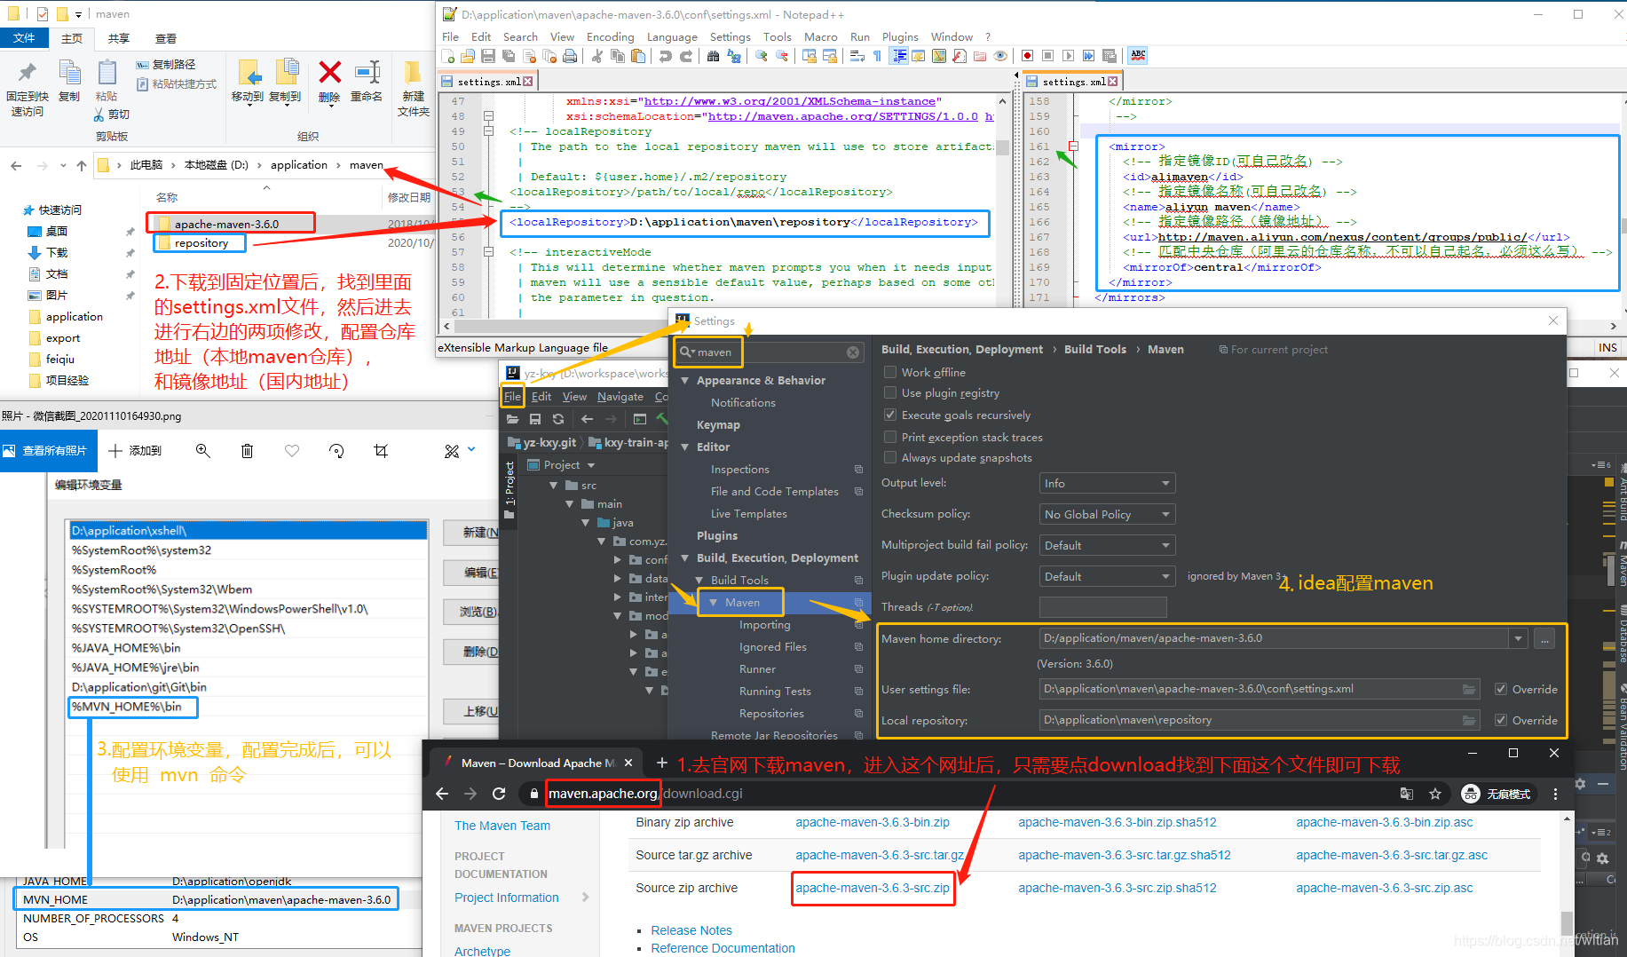Collapse Appearance & Behavior in Settings tree
This screenshot has width=1627, height=957.
point(685,381)
